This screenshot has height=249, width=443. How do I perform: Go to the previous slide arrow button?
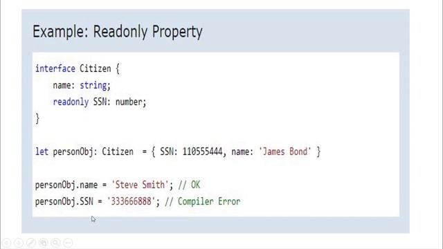[6, 243]
